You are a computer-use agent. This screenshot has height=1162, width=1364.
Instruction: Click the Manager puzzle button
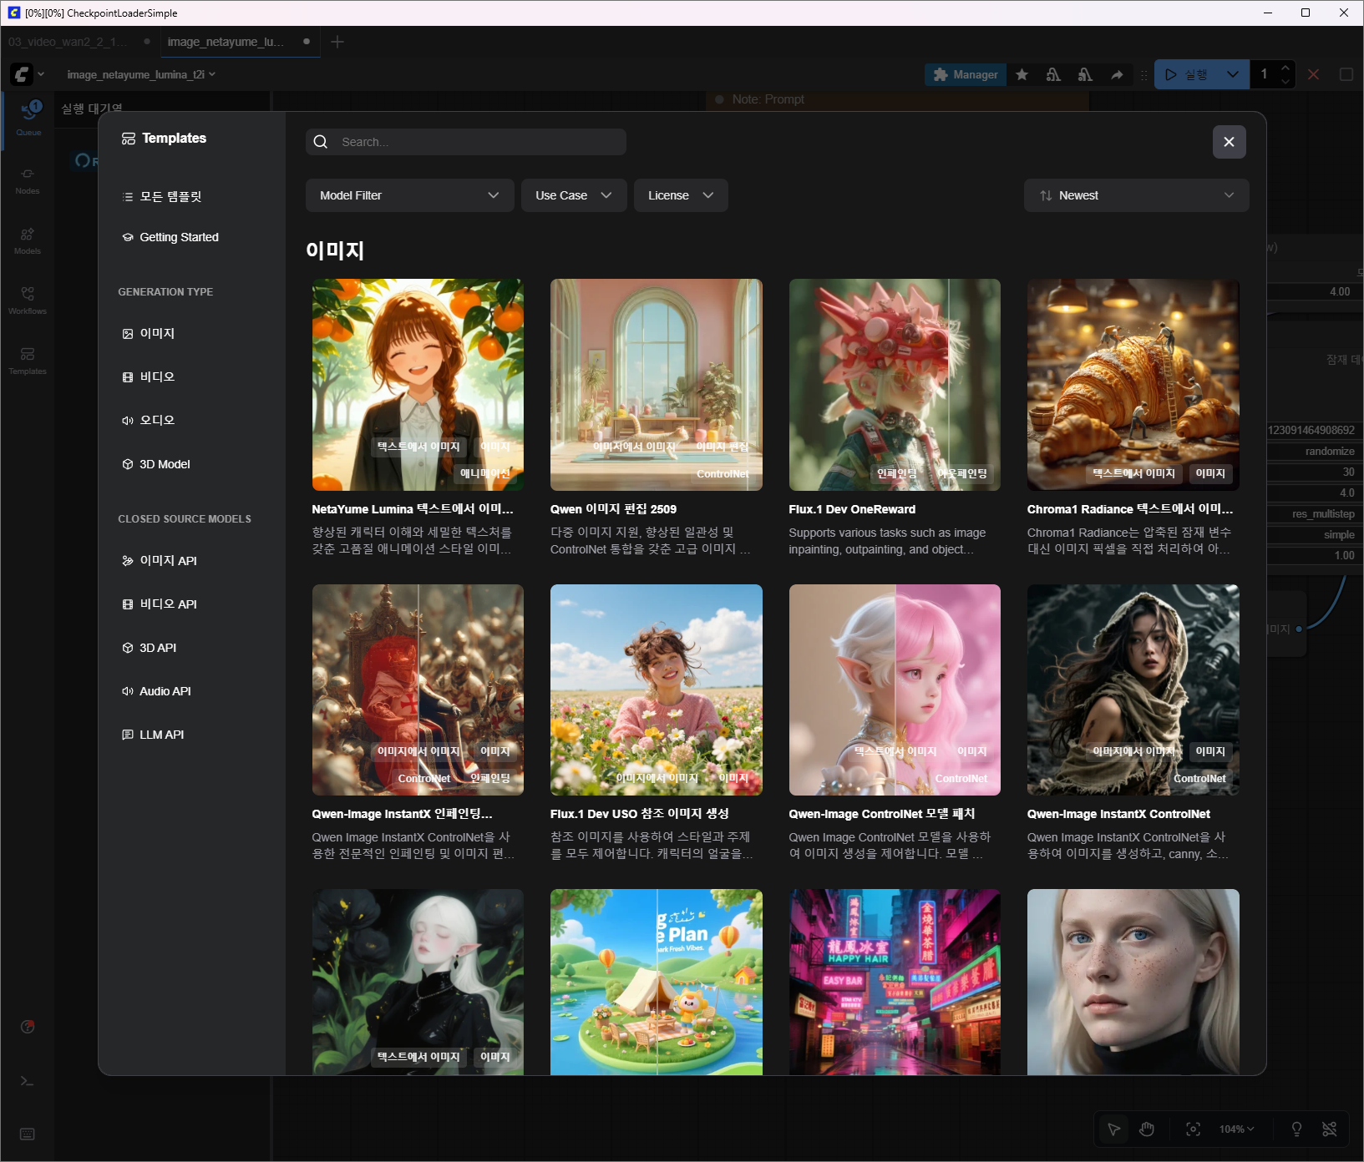click(x=965, y=74)
